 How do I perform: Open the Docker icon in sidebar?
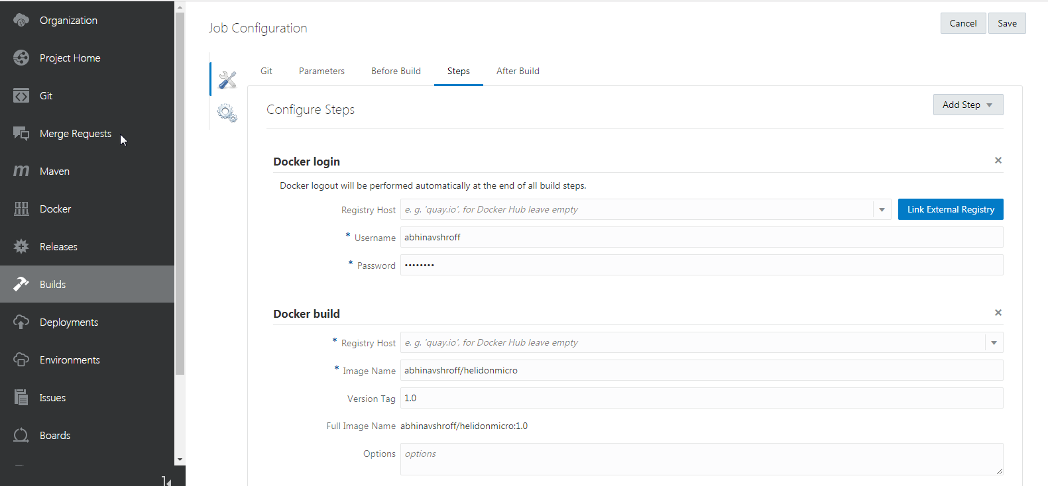point(21,209)
